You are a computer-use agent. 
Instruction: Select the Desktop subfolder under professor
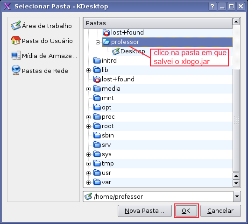128,51
